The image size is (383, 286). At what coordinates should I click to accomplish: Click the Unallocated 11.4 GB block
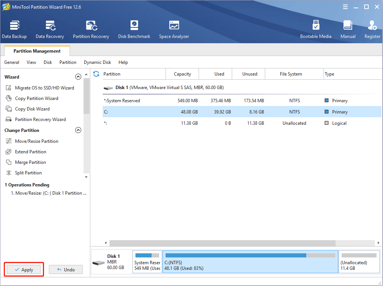[359, 262]
